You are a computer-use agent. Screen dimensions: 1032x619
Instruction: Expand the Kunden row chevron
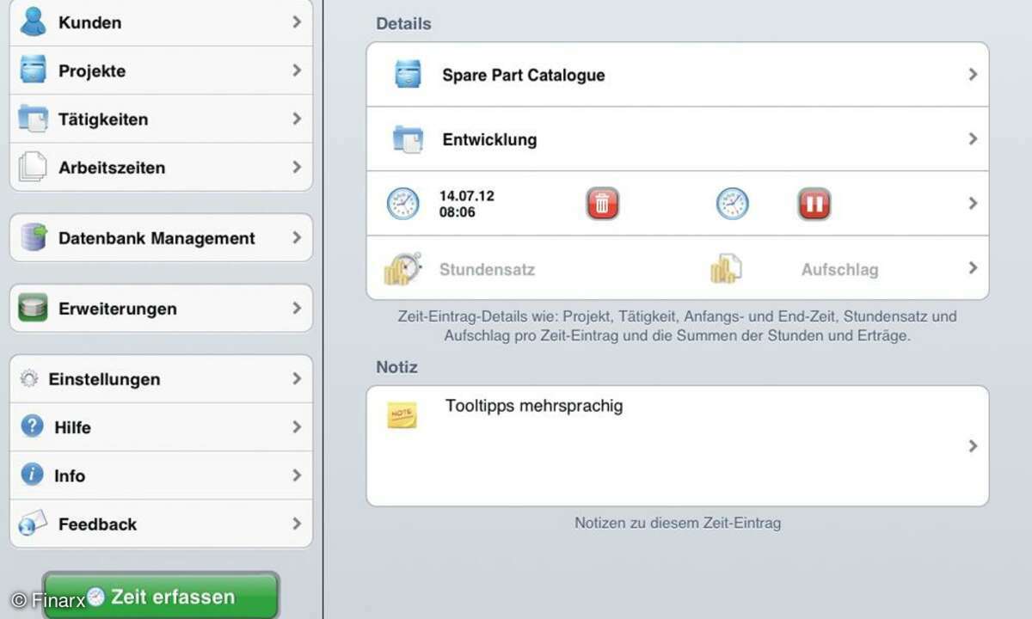(x=297, y=21)
